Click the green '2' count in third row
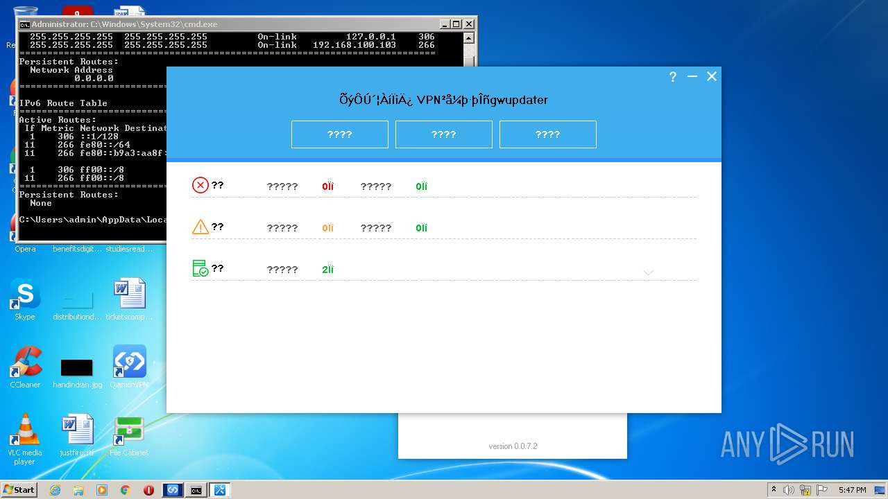 tap(327, 270)
